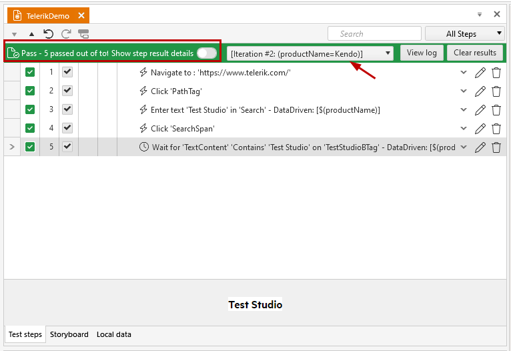The image size is (511, 351).
Task: Toggle the Show step result details switch
Action: point(207,53)
